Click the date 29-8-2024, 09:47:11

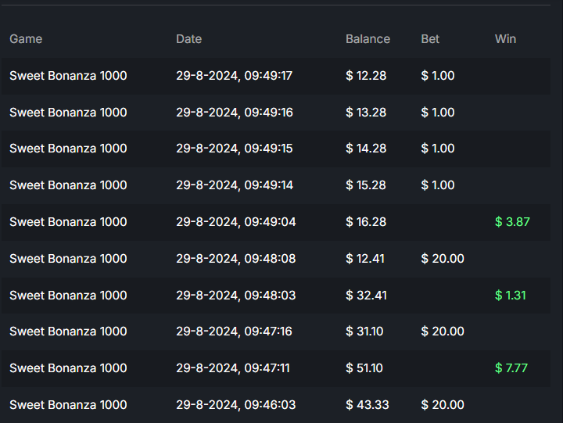point(233,368)
